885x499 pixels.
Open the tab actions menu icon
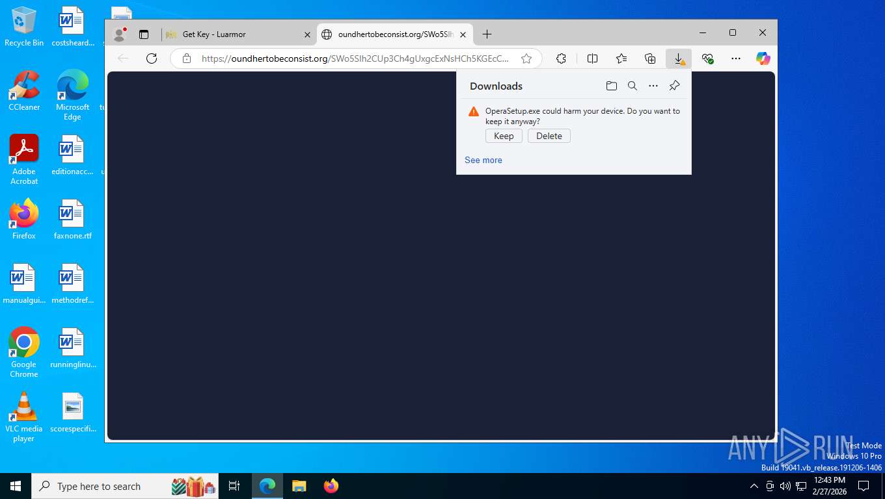coord(144,34)
